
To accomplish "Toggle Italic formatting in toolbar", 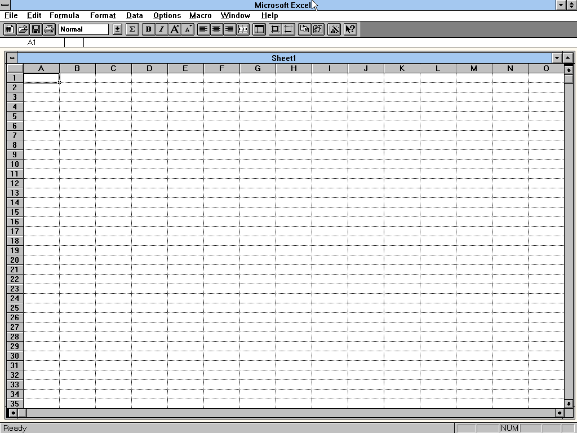I will point(161,29).
